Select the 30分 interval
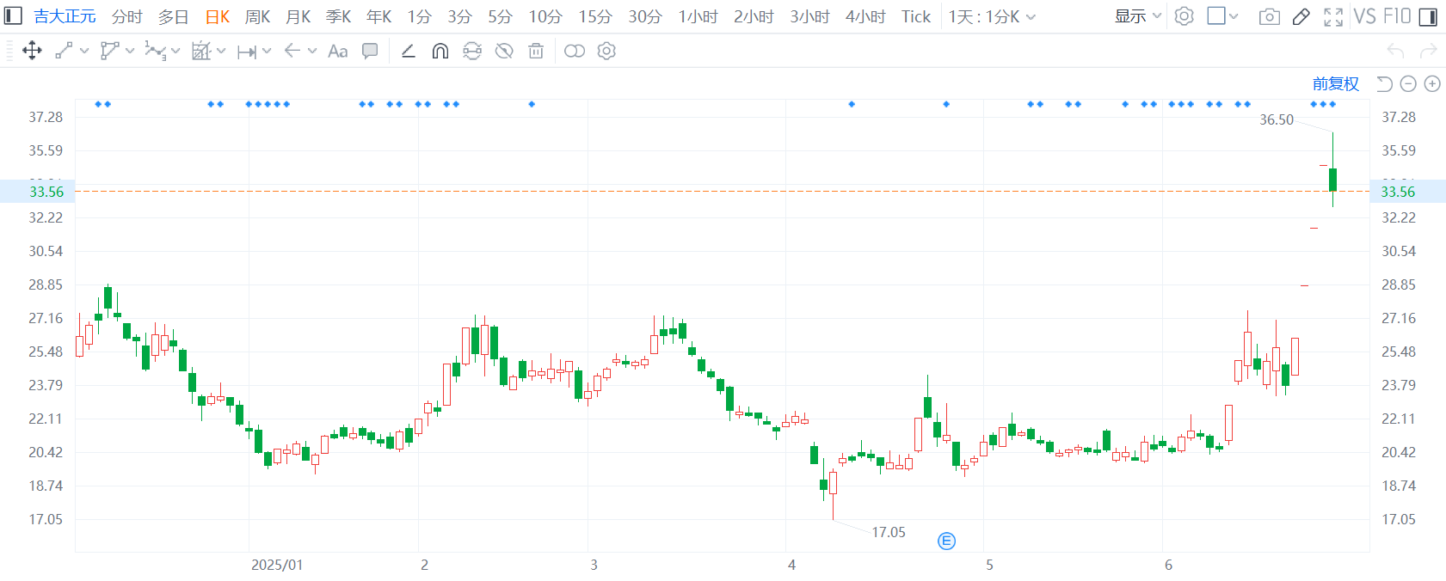The height and width of the screenshot is (581, 1446). [x=645, y=16]
